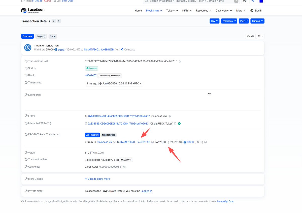Go to Home in navigation
Viewport: 302px width, 213px height.
pyautogui.click(x=138, y=11)
